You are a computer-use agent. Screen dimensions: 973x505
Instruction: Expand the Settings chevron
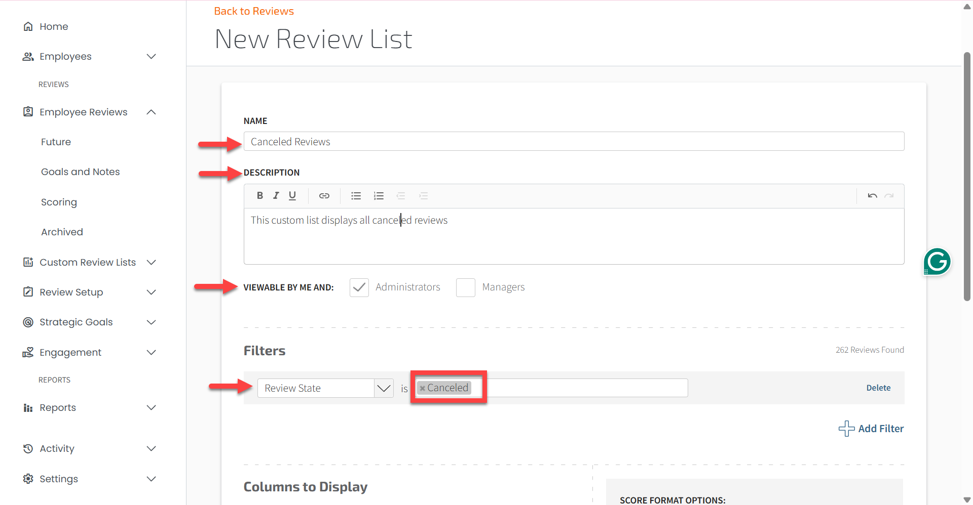point(151,479)
